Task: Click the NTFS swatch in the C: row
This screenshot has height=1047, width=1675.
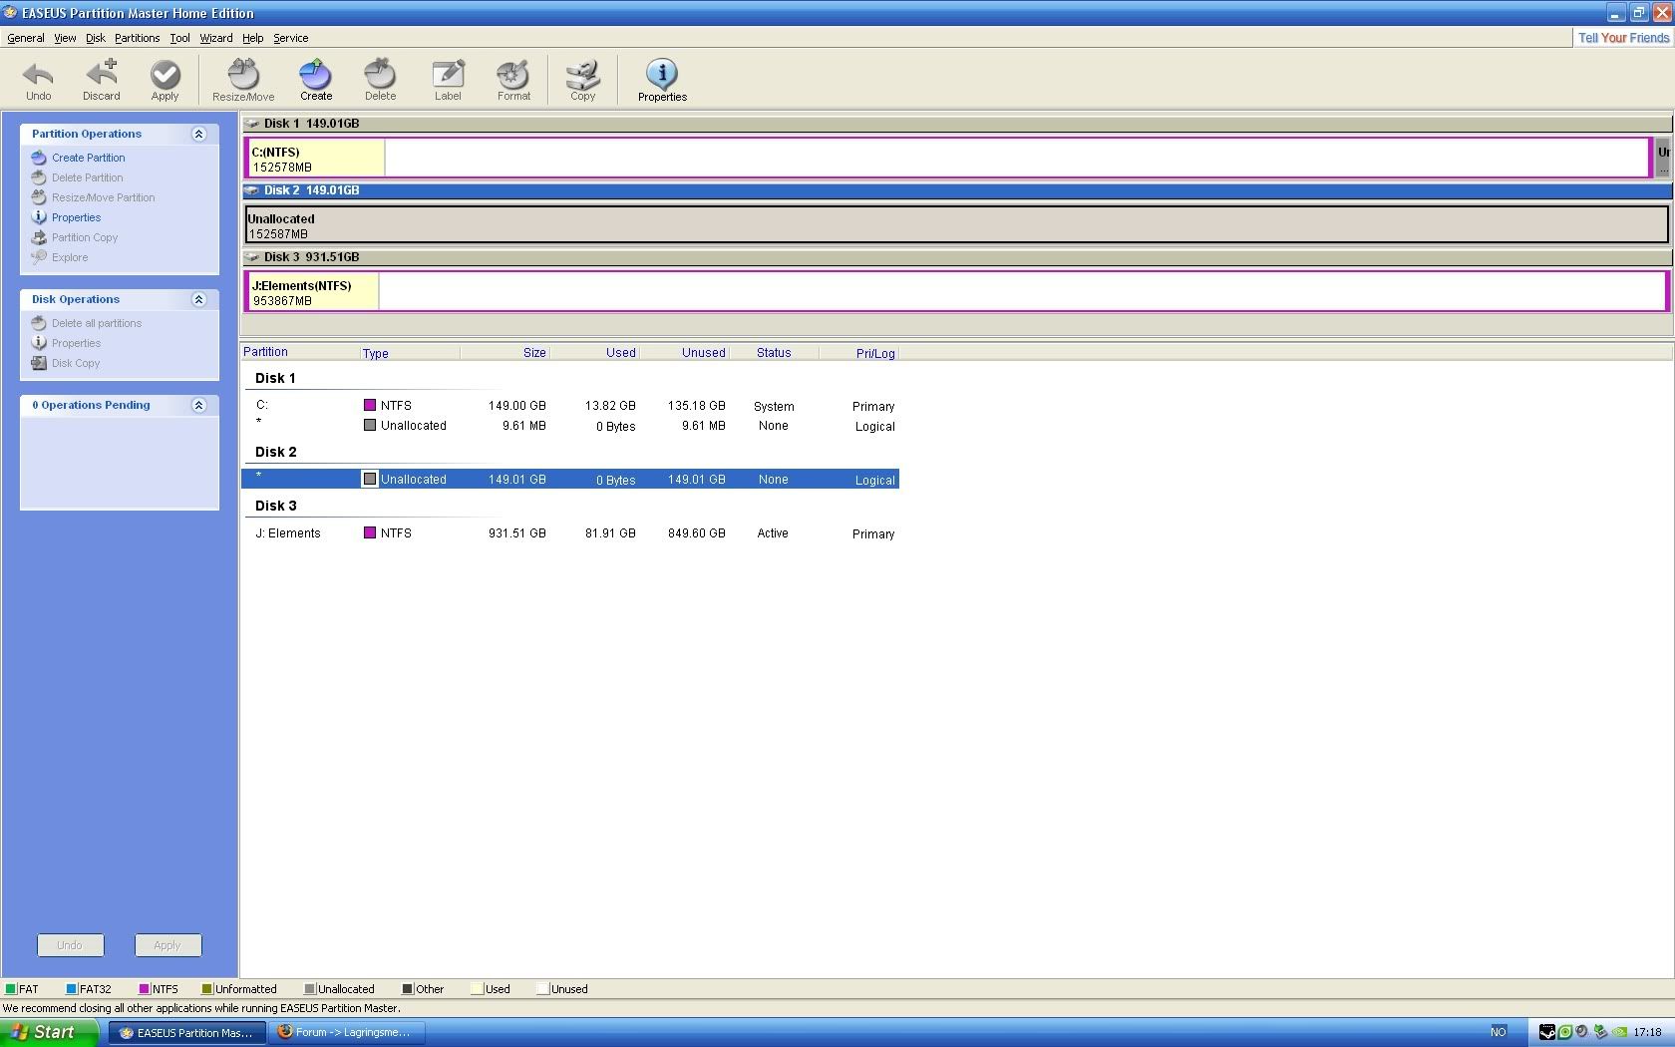Action: tap(370, 405)
